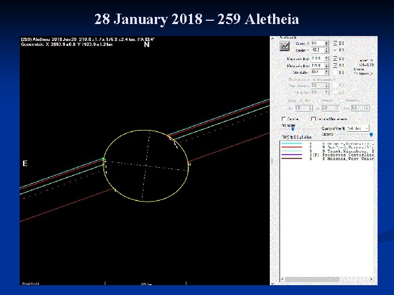
Task: Click the Center Y value field
Action: pyautogui.click(x=317, y=50)
